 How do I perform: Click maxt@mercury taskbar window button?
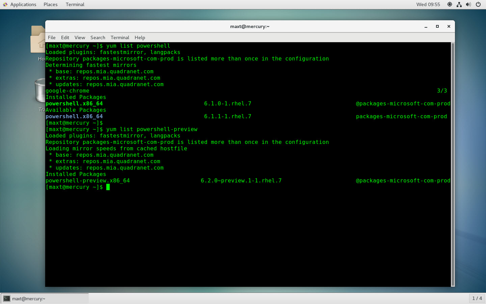45,299
